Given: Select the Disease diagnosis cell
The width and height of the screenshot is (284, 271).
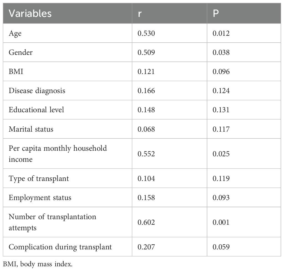Looking at the screenshot, I should coord(37,91).
